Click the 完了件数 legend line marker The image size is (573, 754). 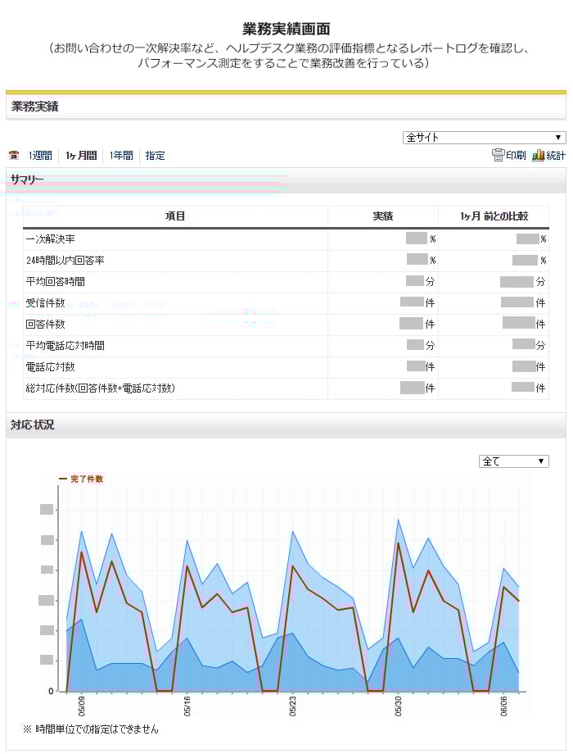tap(63, 479)
